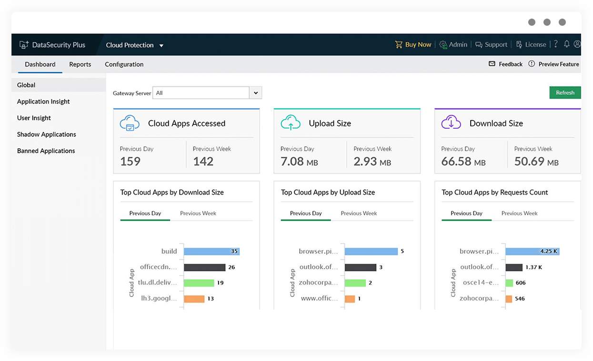Screen dimensions: 593x361
Task: Open the License document icon
Action: pyautogui.click(x=519, y=44)
